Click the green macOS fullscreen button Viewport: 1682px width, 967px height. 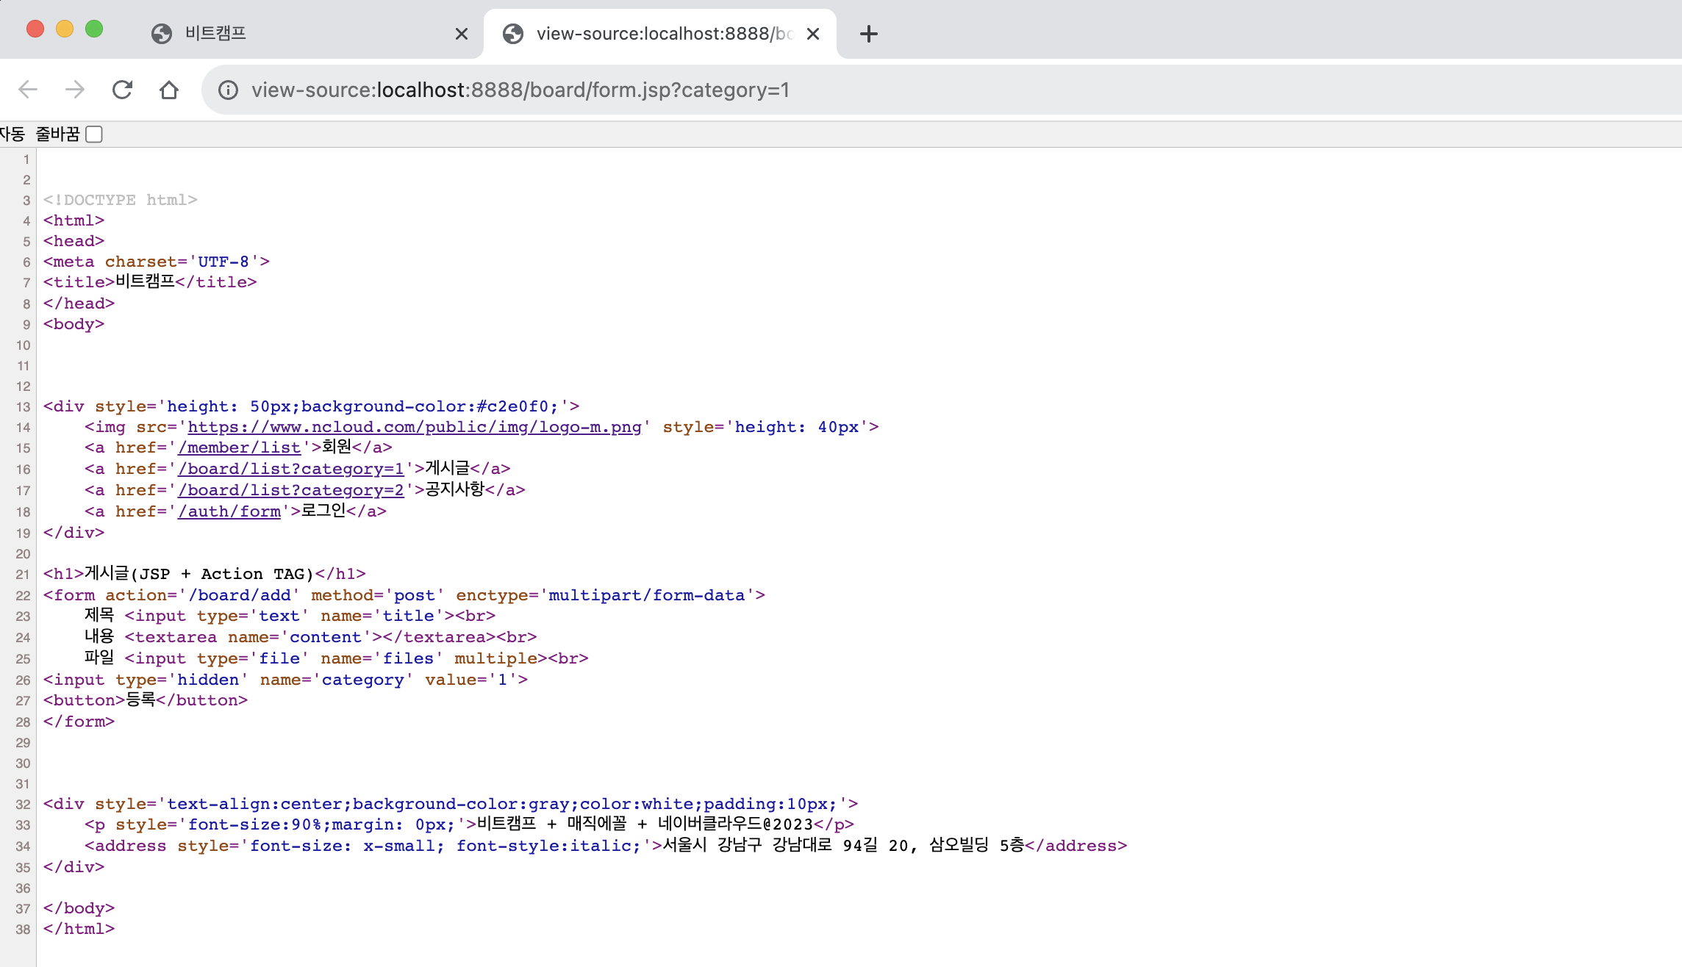click(94, 29)
